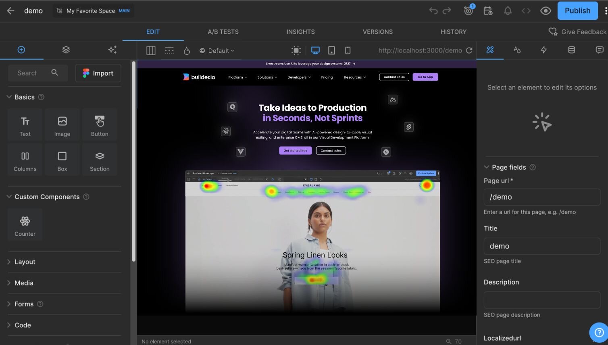Viewport: 608px width, 345px height.
Task: Click the Import from Figma button
Action: (98, 73)
